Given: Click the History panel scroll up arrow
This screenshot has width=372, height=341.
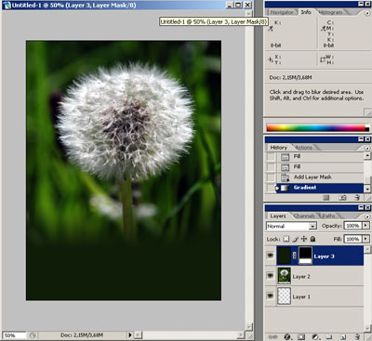Looking at the screenshot, I should point(367,155).
